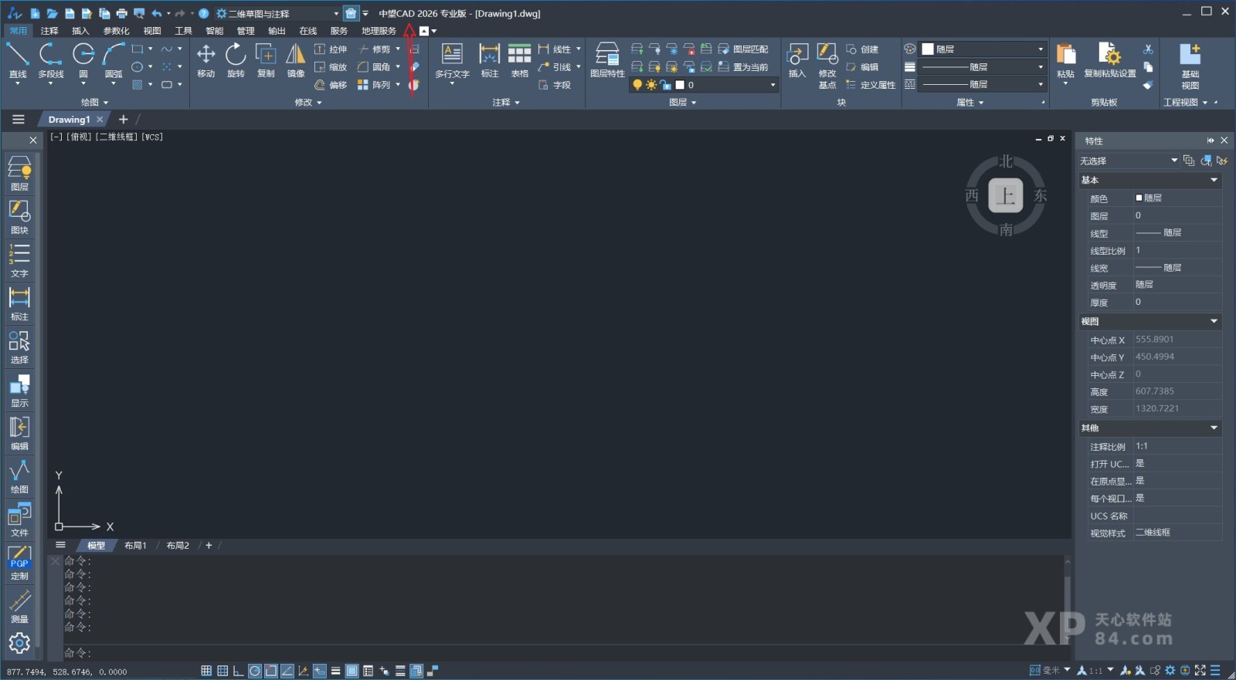Click the 偏移 offset button

331,85
